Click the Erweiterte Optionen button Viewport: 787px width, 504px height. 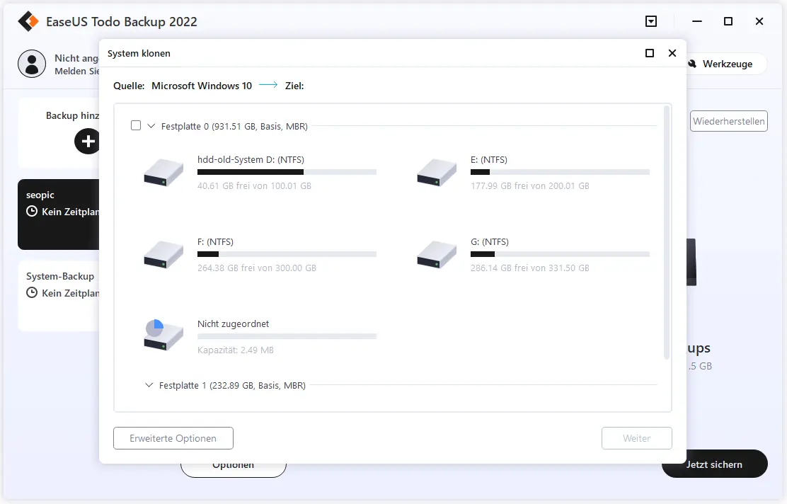pyautogui.click(x=173, y=438)
